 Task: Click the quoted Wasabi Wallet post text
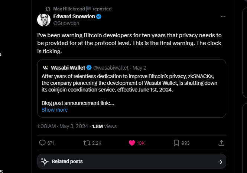[130, 86]
